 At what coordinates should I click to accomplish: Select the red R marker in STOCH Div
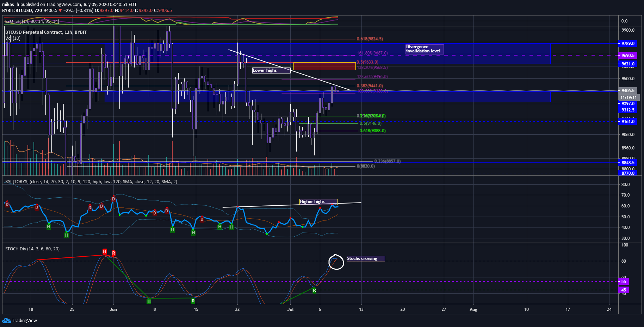pyautogui.click(x=113, y=253)
